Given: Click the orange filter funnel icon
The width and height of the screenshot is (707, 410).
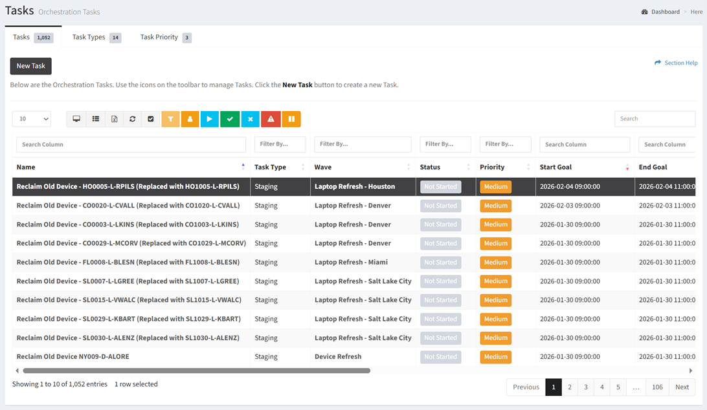Looking at the screenshot, I should [171, 119].
